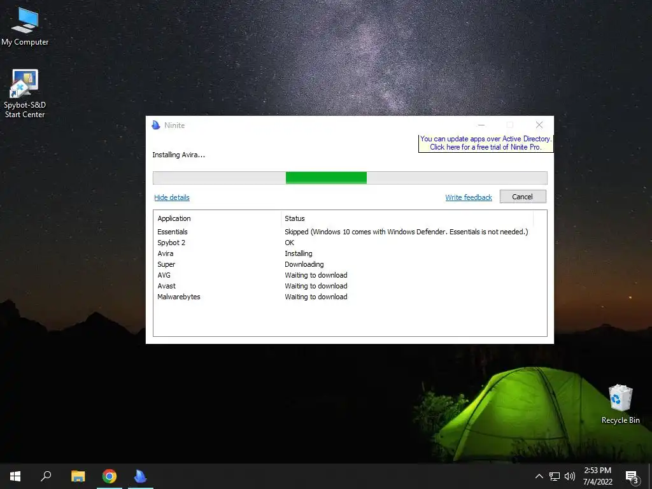Open the Write feedback link

click(x=469, y=197)
